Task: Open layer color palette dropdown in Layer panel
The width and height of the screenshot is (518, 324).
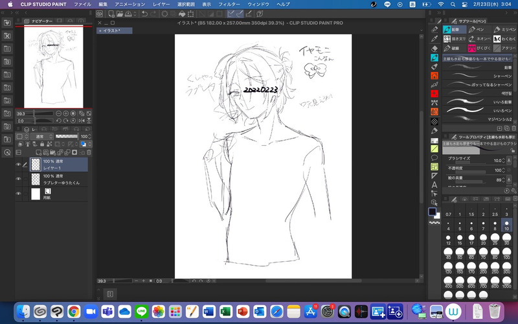Action: click(x=22, y=136)
